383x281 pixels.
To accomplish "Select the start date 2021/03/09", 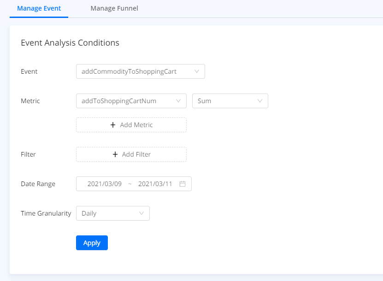I will pos(105,184).
